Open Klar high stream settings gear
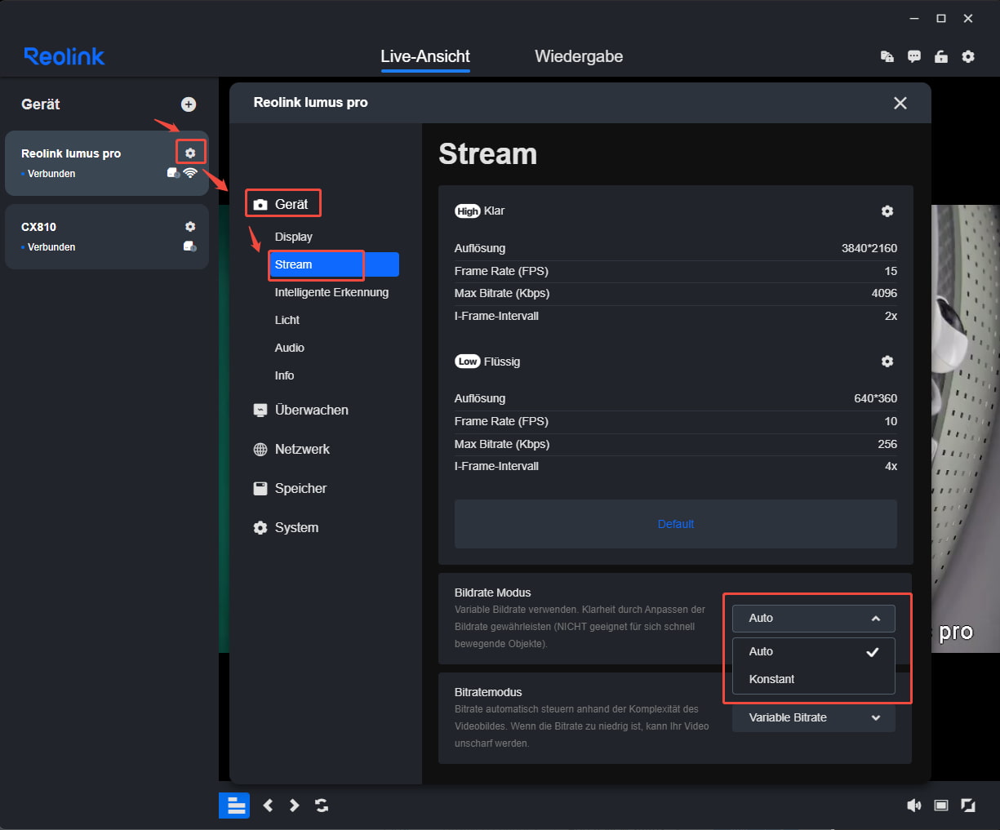 click(887, 211)
